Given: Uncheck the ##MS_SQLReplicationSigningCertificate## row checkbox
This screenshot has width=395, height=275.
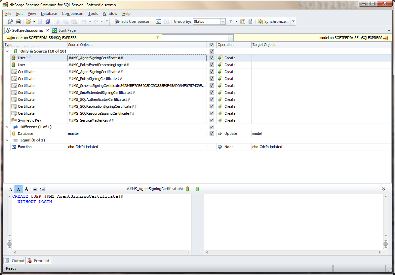Looking at the screenshot, I should pos(212,106).
